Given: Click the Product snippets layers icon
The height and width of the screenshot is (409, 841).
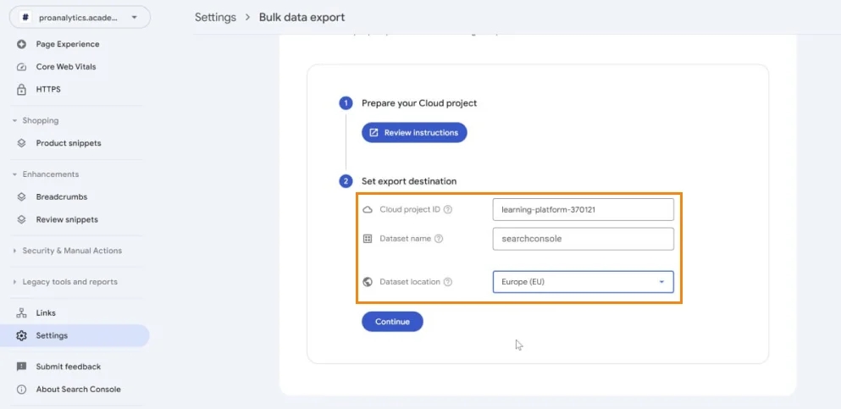Looking at the screenshot, I should pyautogui.click(x=21, y=143).
